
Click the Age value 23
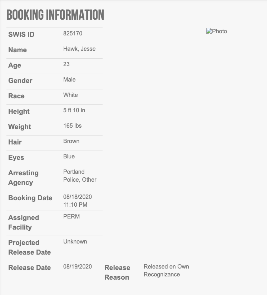pyautogui.click(x=66, y=64)
